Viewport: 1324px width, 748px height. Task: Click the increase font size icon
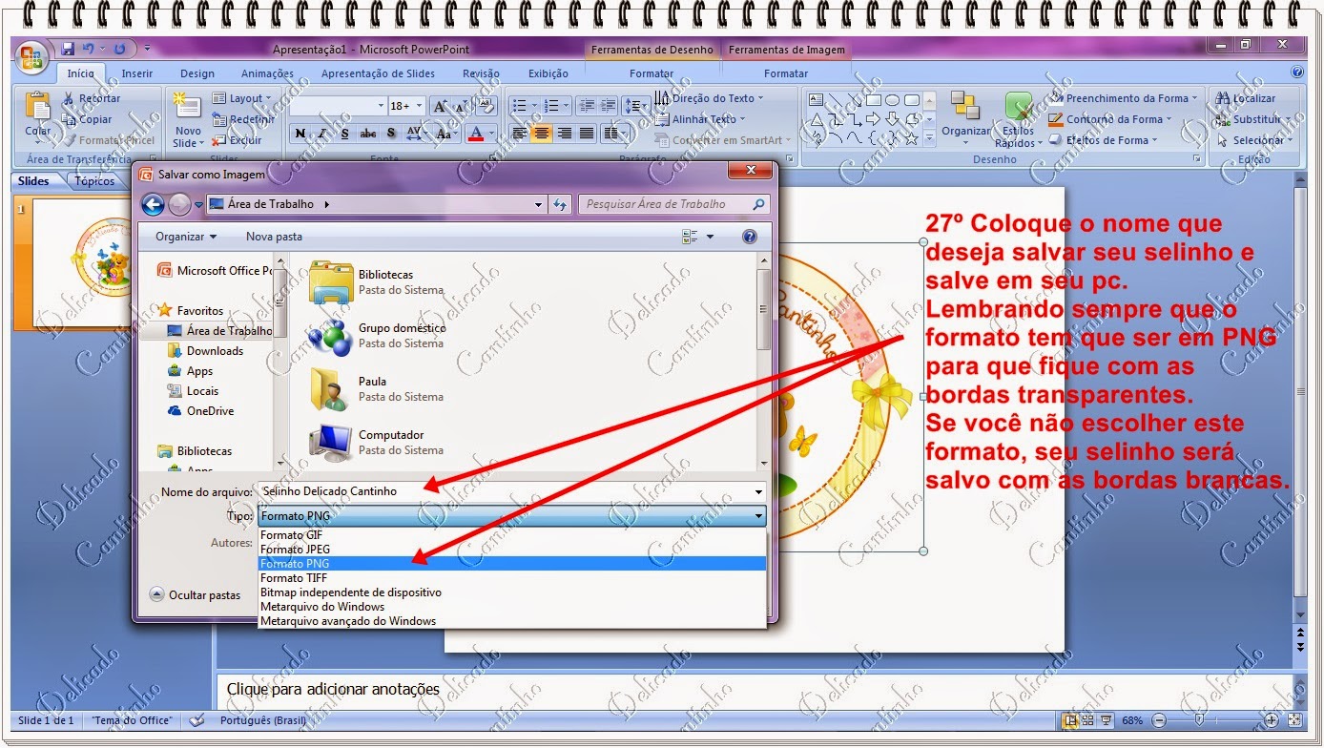pos(441,106)
